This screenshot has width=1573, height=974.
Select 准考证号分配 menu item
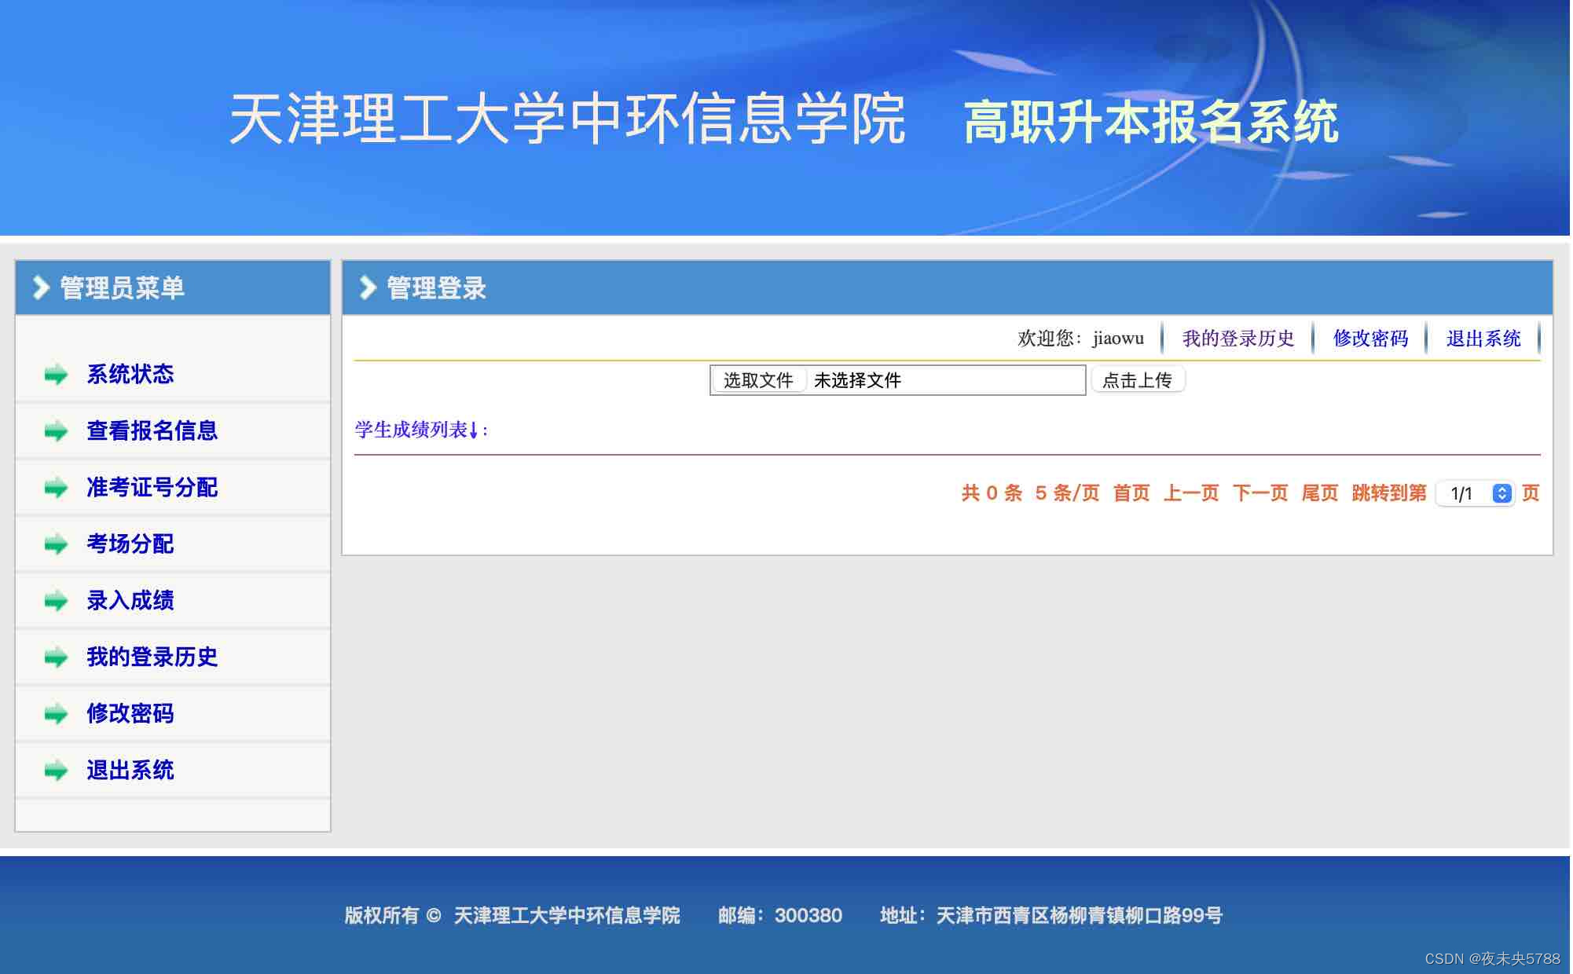[x=152, y=487]
